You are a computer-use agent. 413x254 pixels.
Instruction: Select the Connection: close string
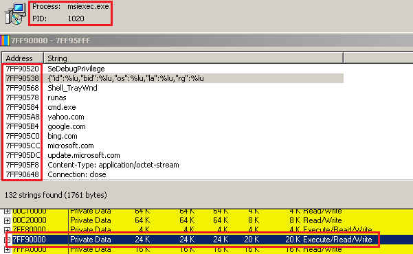pyautogui.click(x=77, y=174)
